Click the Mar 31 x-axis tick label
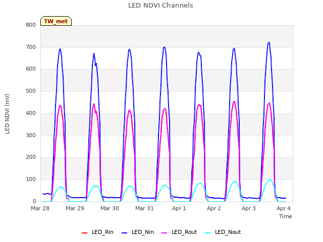The image size is (323, 242). click(145, 208)
